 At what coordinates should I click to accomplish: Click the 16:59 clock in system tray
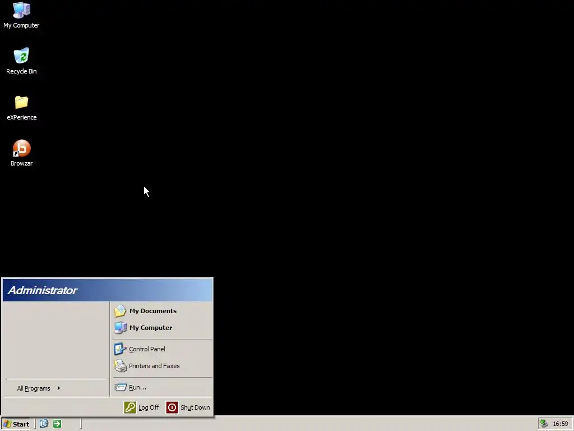point(561,424)
